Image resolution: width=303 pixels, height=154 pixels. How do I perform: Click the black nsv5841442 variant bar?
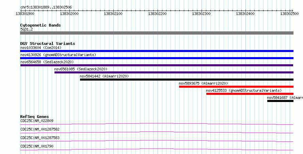coord(187,80)
